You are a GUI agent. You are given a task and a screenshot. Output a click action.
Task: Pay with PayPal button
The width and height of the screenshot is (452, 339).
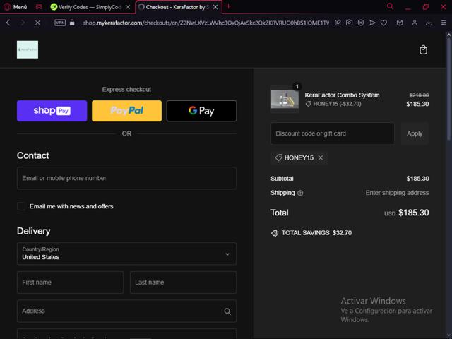click(x=126, y=111)
